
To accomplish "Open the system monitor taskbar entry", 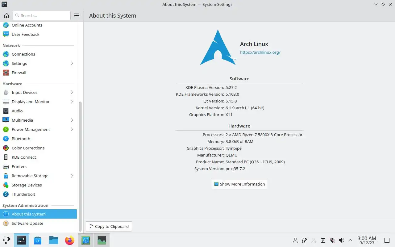I will coord(102,240).
